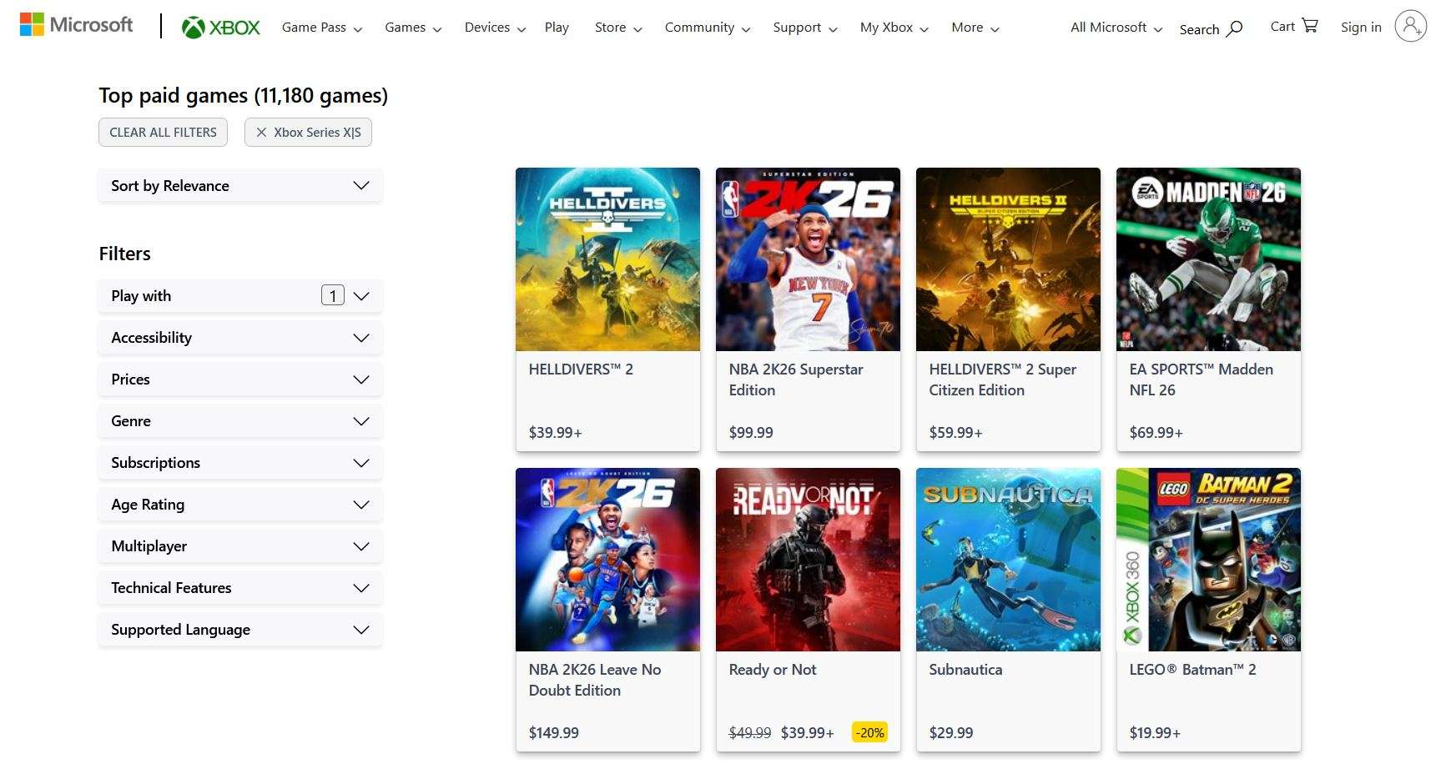The width and height of the screenshot is (1441, 764).
Task: Open Ready or Not cover art
Action: point(808,560)
